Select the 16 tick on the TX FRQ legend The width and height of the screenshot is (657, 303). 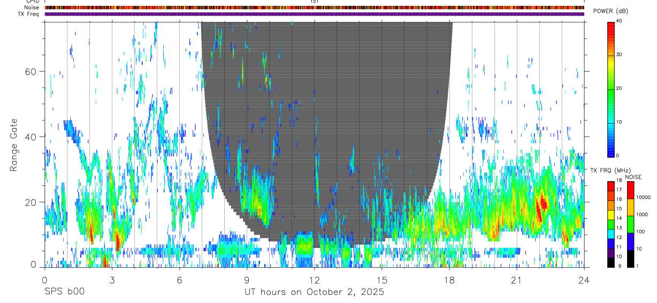pyautogui.click(x=618, y=199)
